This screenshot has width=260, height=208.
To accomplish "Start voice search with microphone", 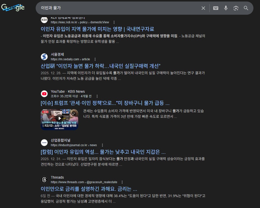I will pos(226,8).
